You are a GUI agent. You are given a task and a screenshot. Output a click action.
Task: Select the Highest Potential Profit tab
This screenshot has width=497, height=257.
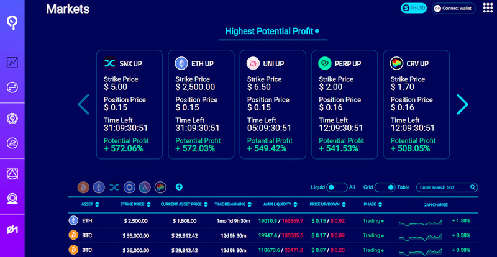[272, 32]
